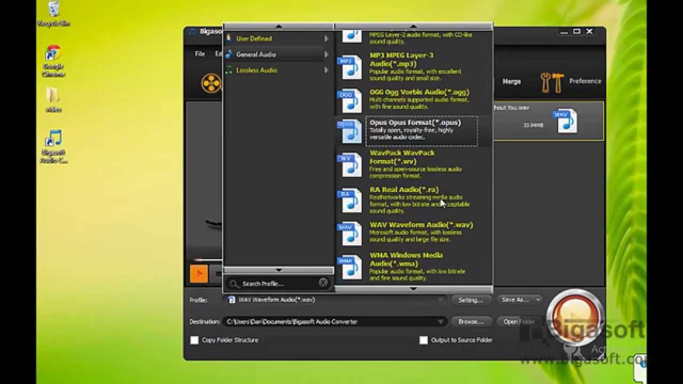The width and height of the screenshot is (683, 384).
Task: Click the 33.94MB file size text
Action: pyautogui.click(x=533, y=125)
